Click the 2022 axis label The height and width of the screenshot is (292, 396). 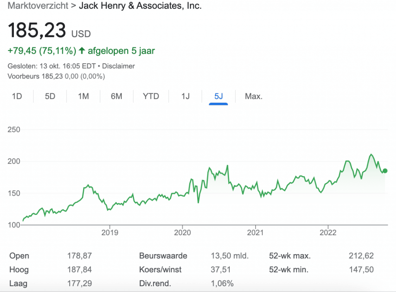(x=328, y=233)
